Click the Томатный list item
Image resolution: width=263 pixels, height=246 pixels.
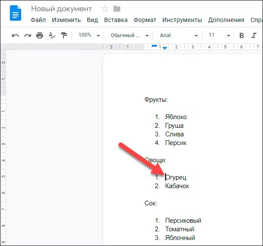(x=180, y=229)
